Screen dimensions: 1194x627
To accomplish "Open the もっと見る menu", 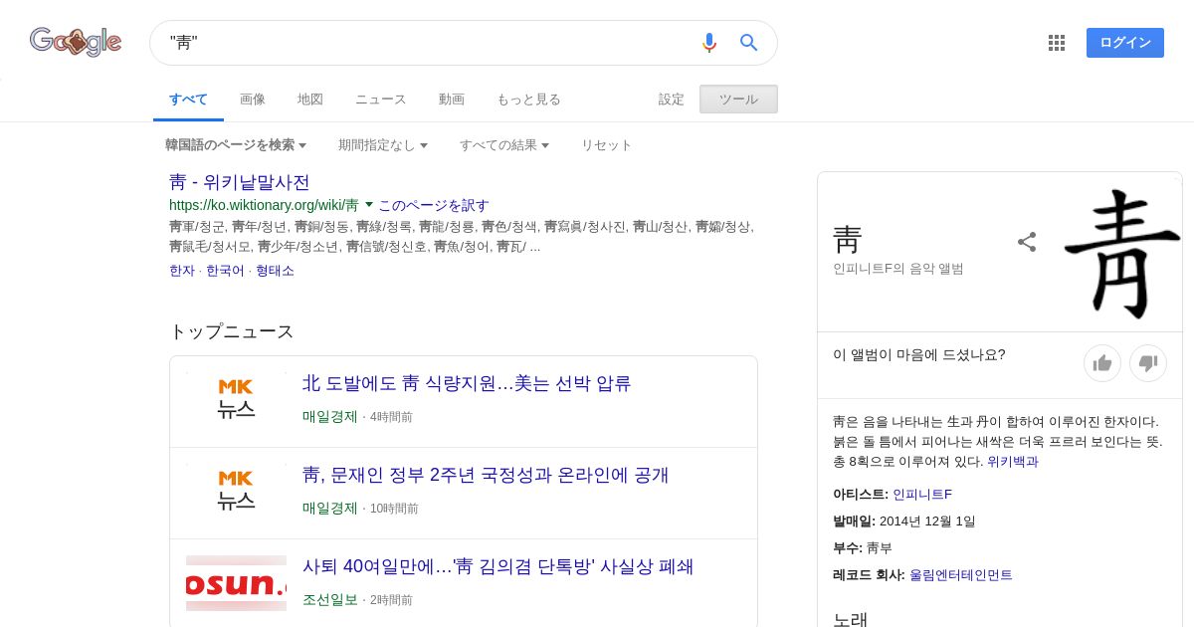I will (x=528, y=100).
